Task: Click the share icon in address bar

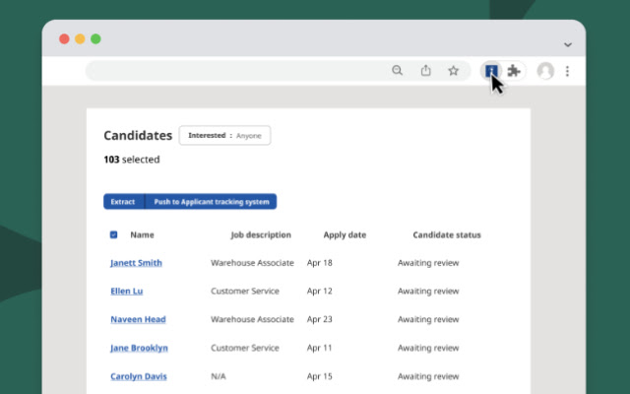Action: 426,70
